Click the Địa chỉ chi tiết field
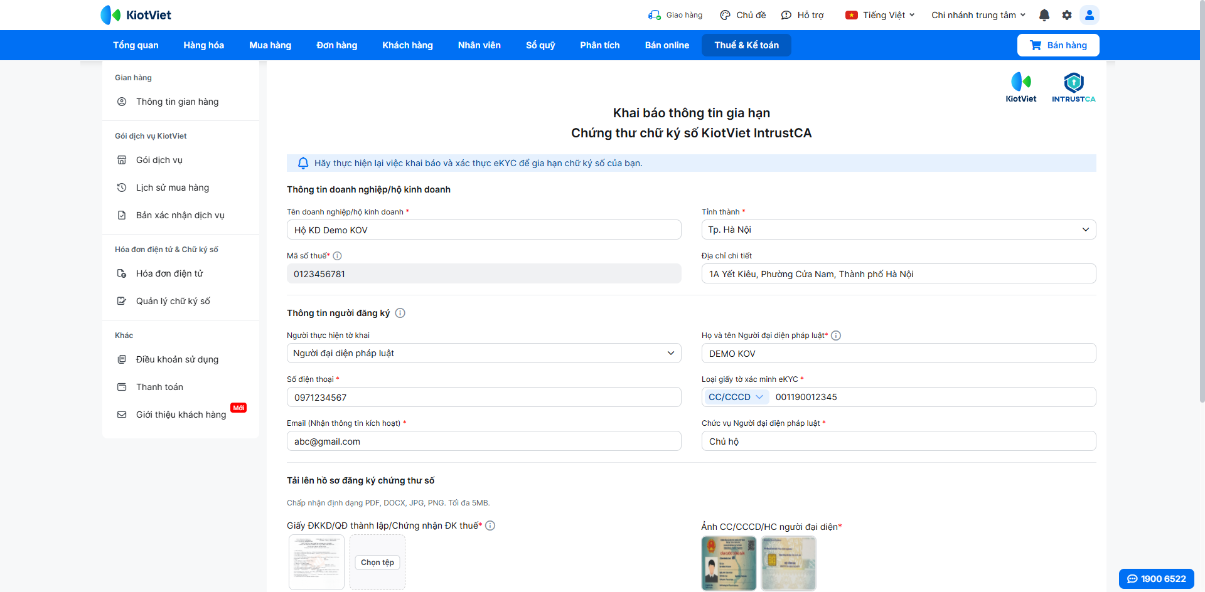 click(x=899, y=273)
